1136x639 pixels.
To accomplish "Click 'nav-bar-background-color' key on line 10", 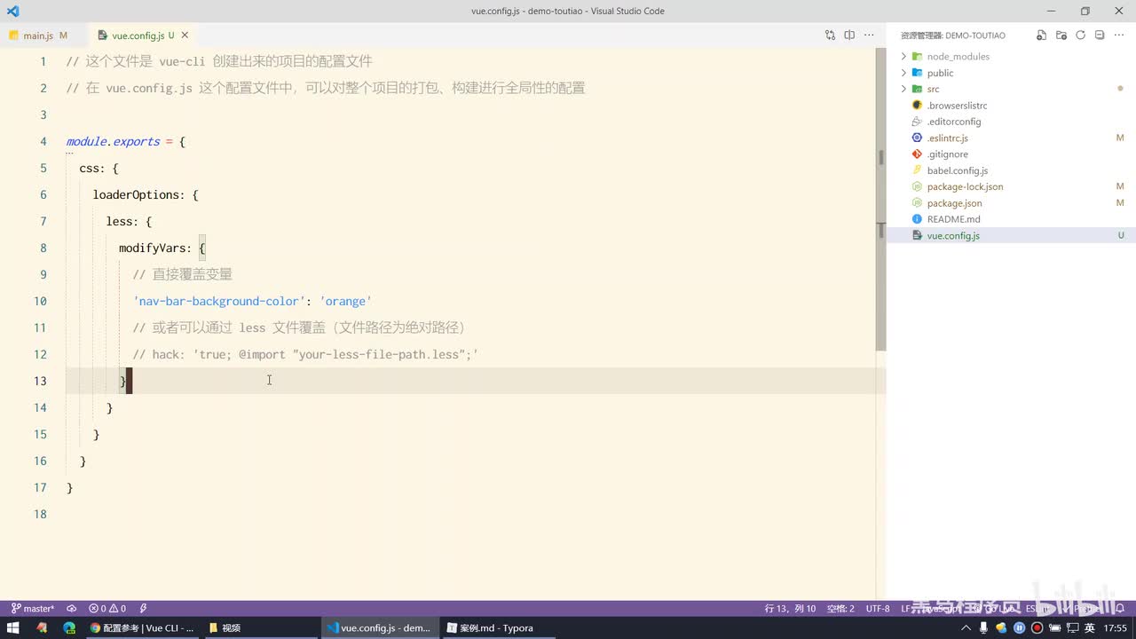I will tap(219, 301).
